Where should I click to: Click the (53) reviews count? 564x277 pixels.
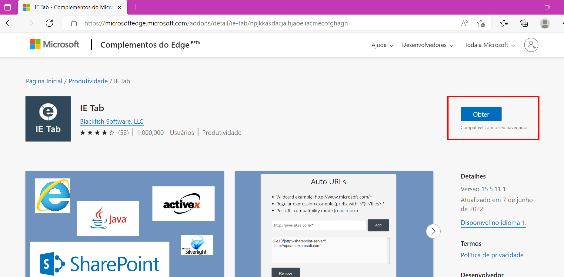click(x=123, y=133)
